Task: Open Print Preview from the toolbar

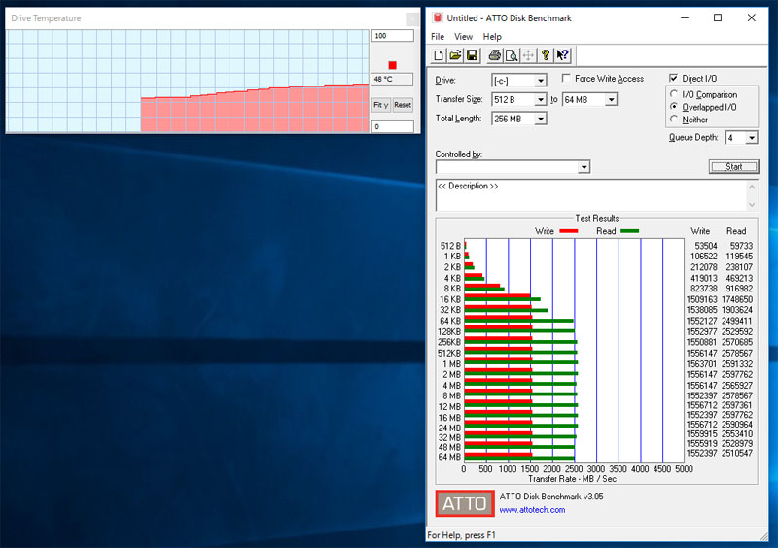Action: click(512, 55)
